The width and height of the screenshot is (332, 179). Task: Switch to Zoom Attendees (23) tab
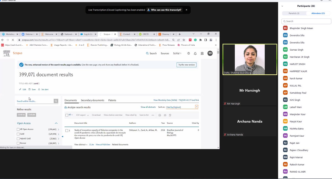pyautogui.click(x=318, y=13)
